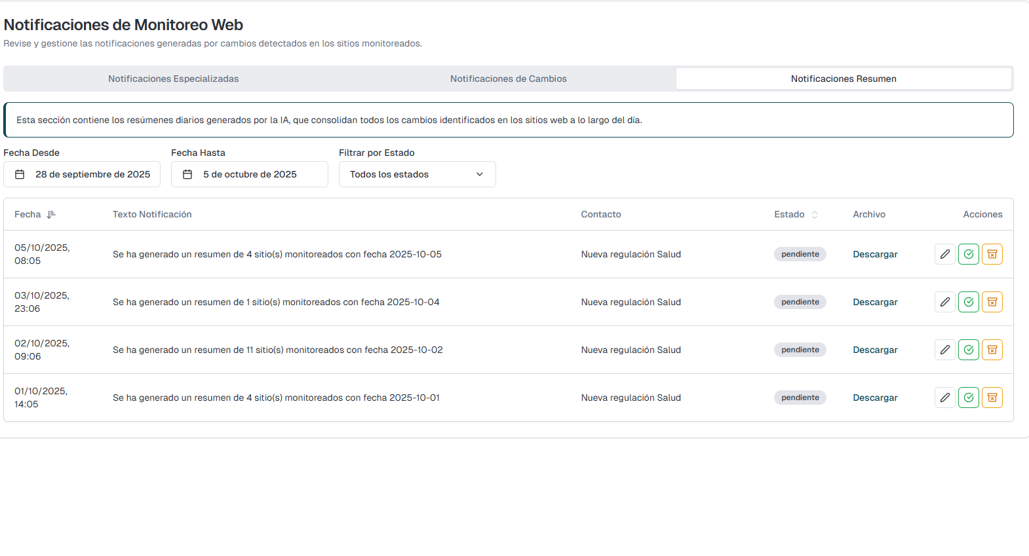This screenshot has height=556, width=1029.
Task: Open the Filtrar por Estado dropdown
Action: pyautogui.click(x=417, y=174)
